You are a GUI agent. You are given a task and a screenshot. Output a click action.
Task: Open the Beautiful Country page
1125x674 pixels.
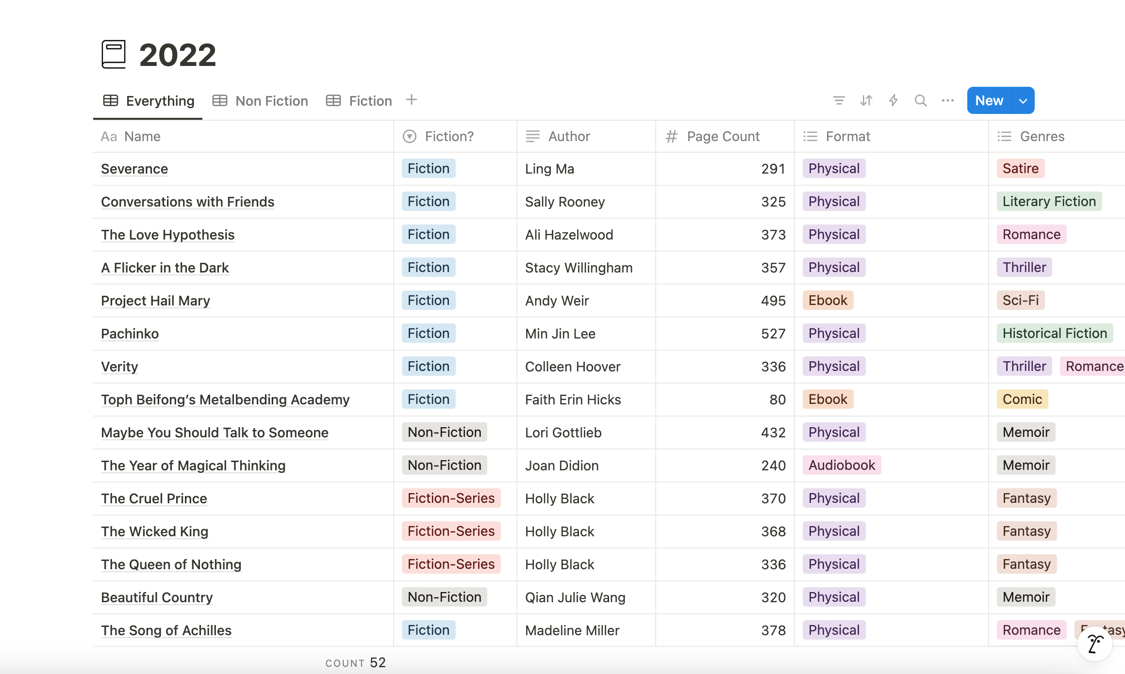[157, 597]
